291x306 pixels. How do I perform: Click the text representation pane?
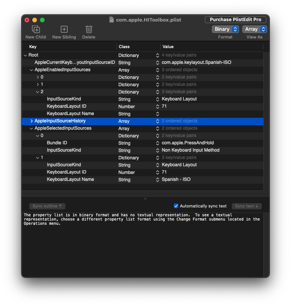142,246
